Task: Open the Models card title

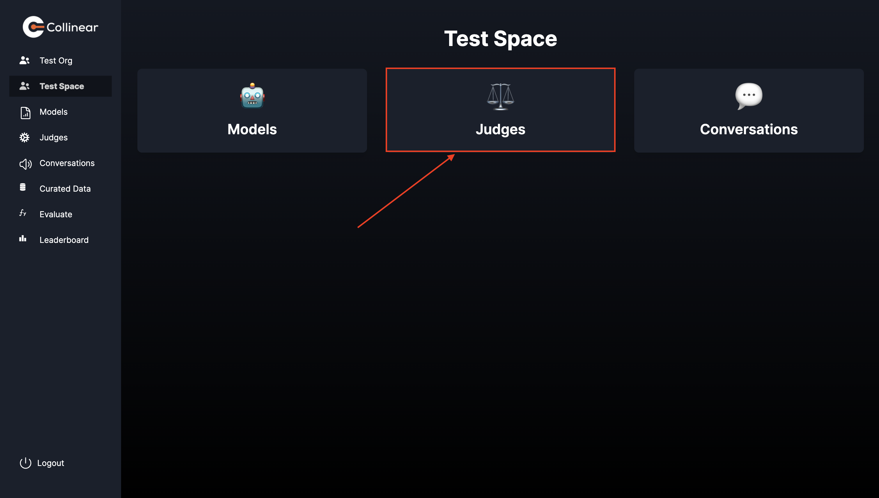Action: click(x=252, y=129)
